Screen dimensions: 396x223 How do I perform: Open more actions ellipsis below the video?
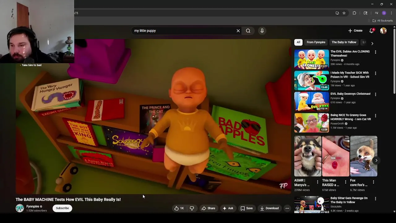[287, 208]
